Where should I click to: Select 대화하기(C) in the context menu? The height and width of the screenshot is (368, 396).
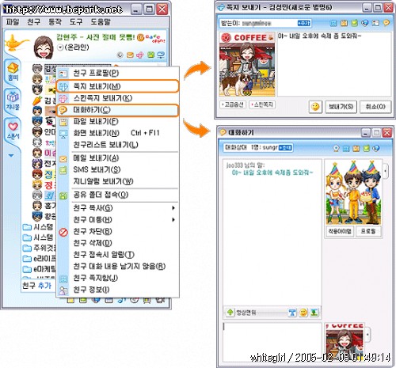tap(117, 110)
